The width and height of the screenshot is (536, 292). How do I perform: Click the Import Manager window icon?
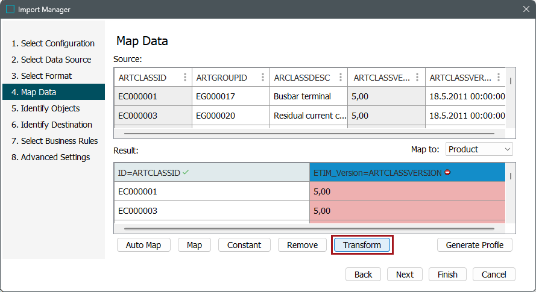pos(10,9)
